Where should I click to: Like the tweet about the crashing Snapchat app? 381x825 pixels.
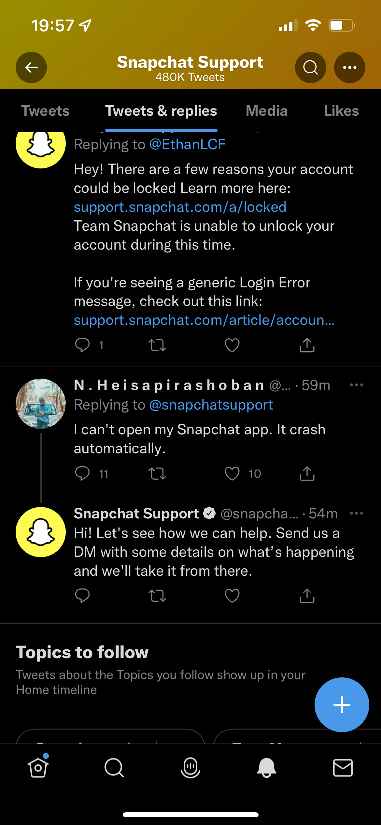[x=232, y=473]
